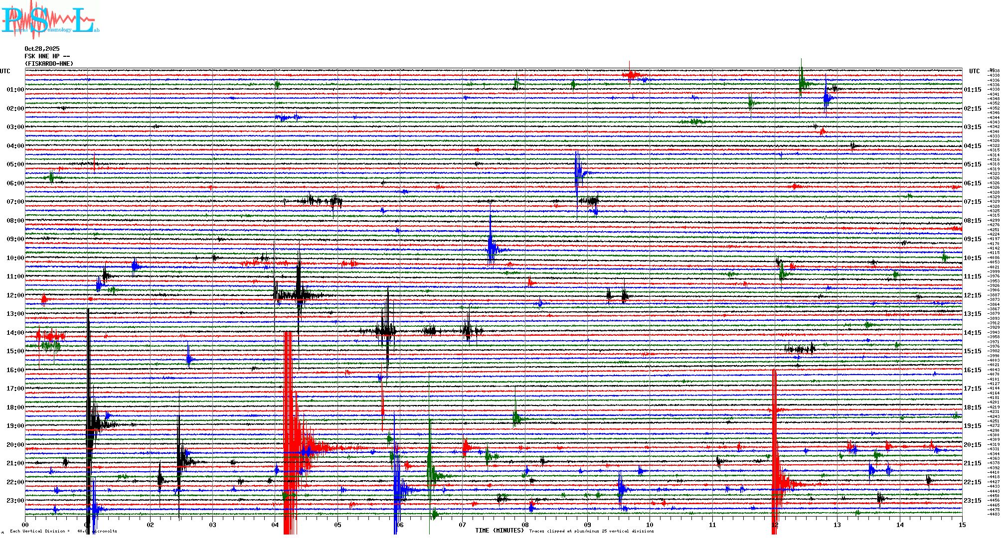Click the 00 minute tick label
1002x538 pixels.
tap(25, 525)
